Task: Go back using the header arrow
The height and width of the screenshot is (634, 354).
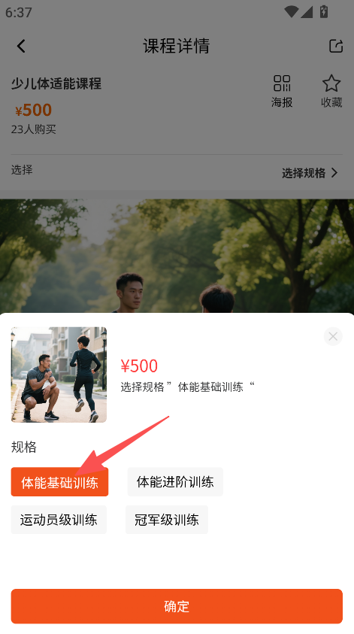Action: coord(21,46)
